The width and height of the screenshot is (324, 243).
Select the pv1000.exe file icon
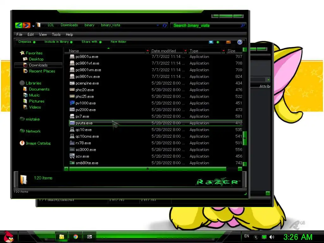pos(72,103)
